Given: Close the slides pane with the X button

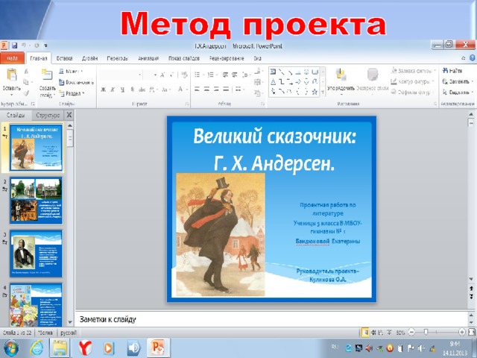Looking at the screenshot, I should [69, 115].
